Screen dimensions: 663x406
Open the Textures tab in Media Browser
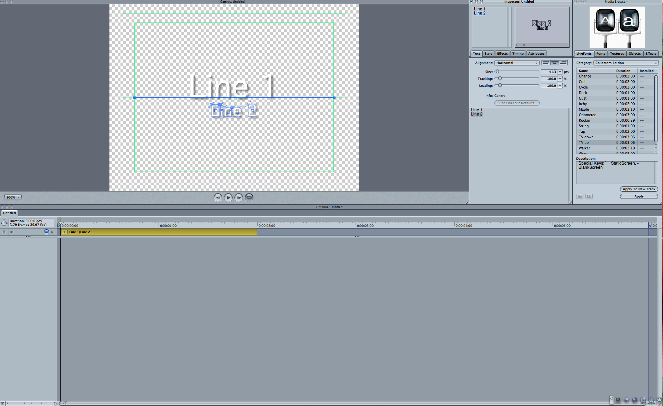pos(617,54)
